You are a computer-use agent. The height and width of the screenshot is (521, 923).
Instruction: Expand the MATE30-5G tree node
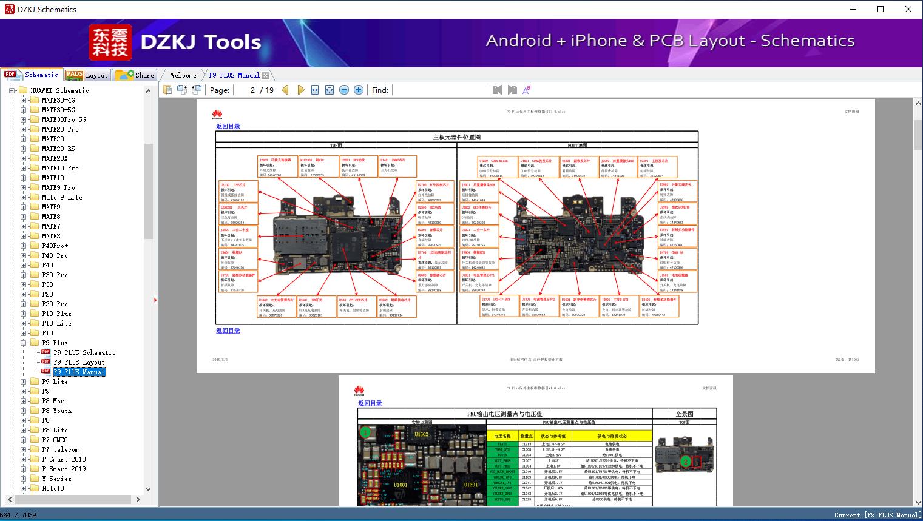click(23, 110)
